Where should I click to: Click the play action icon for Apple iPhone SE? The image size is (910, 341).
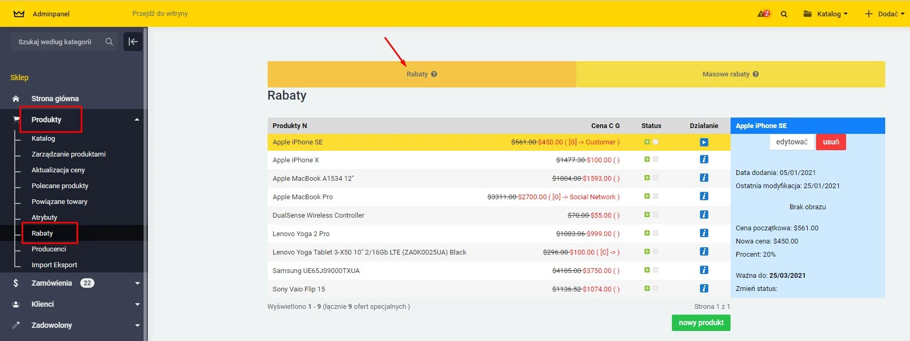(704, 142)
